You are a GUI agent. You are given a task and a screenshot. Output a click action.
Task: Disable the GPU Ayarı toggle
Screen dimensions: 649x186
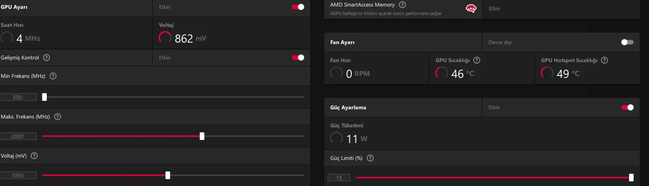[298, 7]
